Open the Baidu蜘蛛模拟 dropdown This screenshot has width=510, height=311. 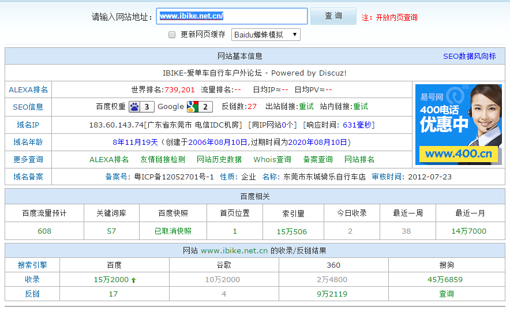click(x=266, y=35)
